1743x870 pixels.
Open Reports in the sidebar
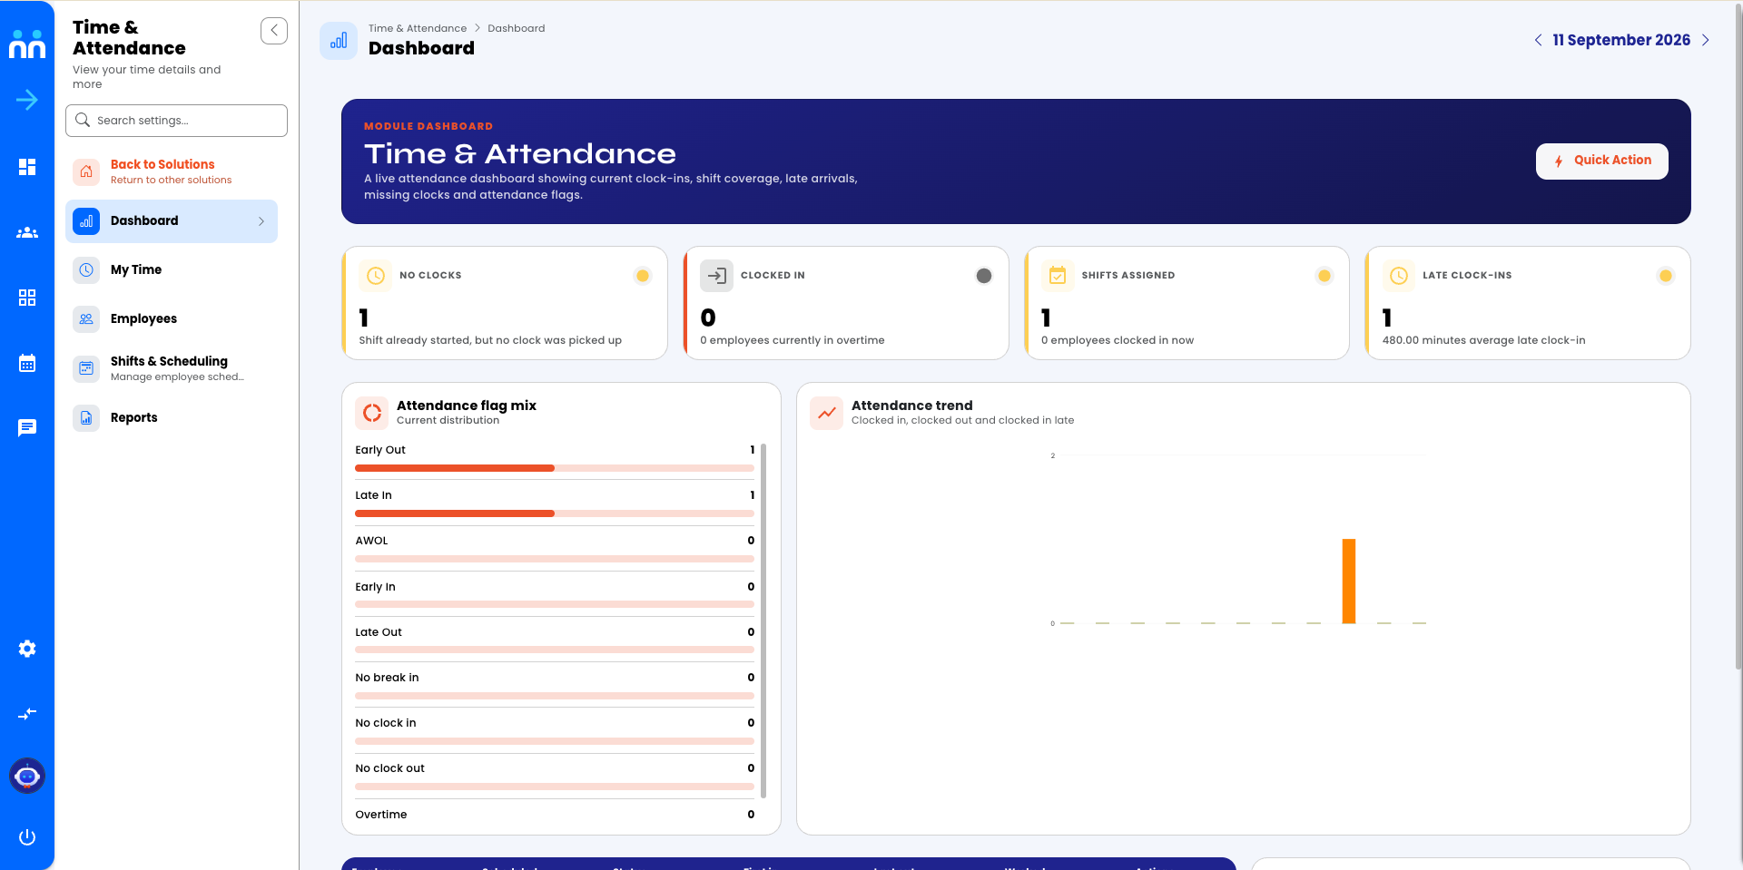coord(172,418)
